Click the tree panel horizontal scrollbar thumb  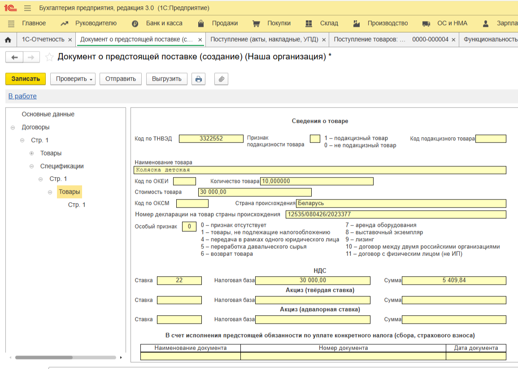point(44,357)
